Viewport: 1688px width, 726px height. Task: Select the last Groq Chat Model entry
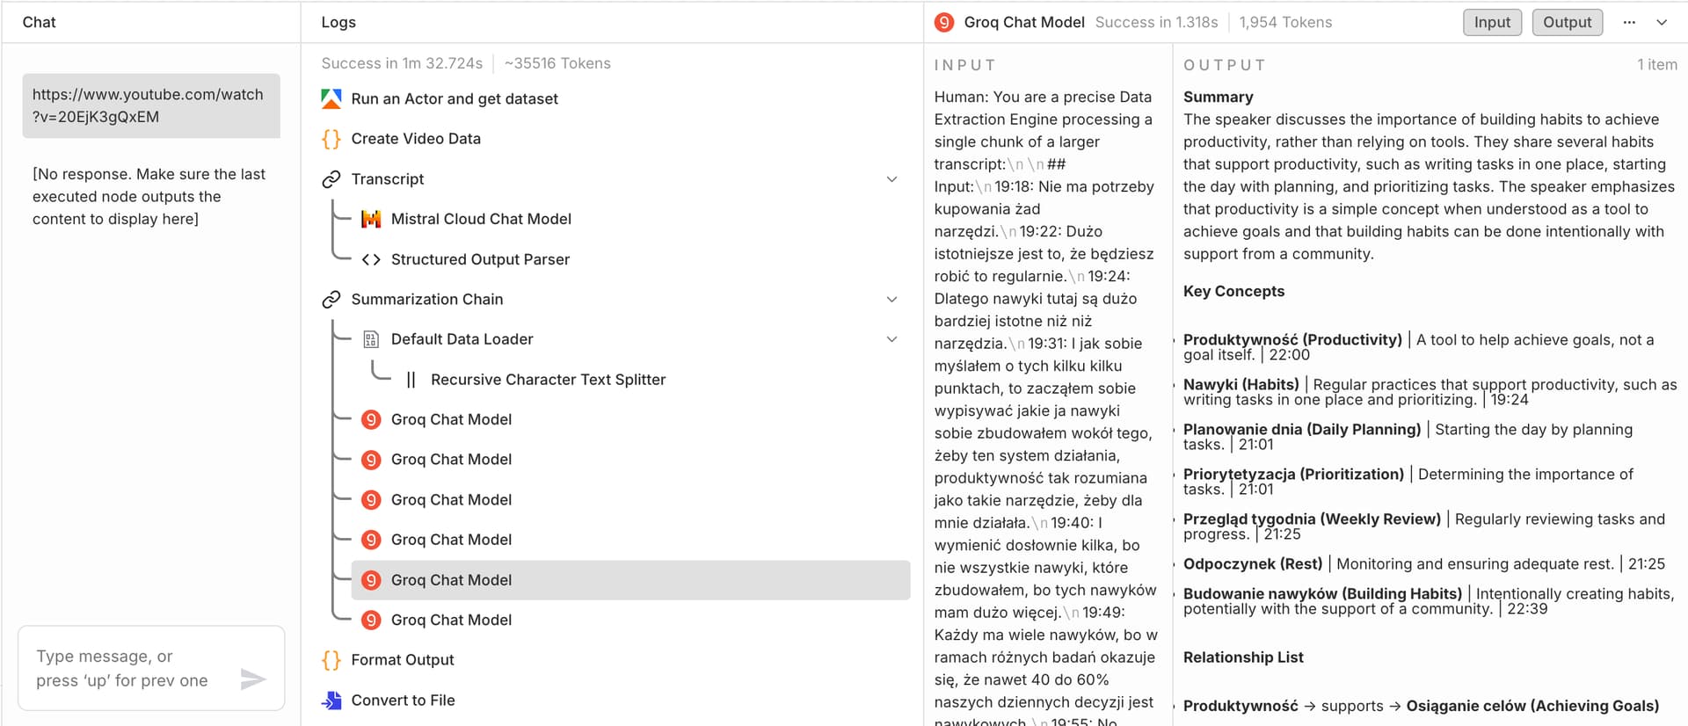451,621
